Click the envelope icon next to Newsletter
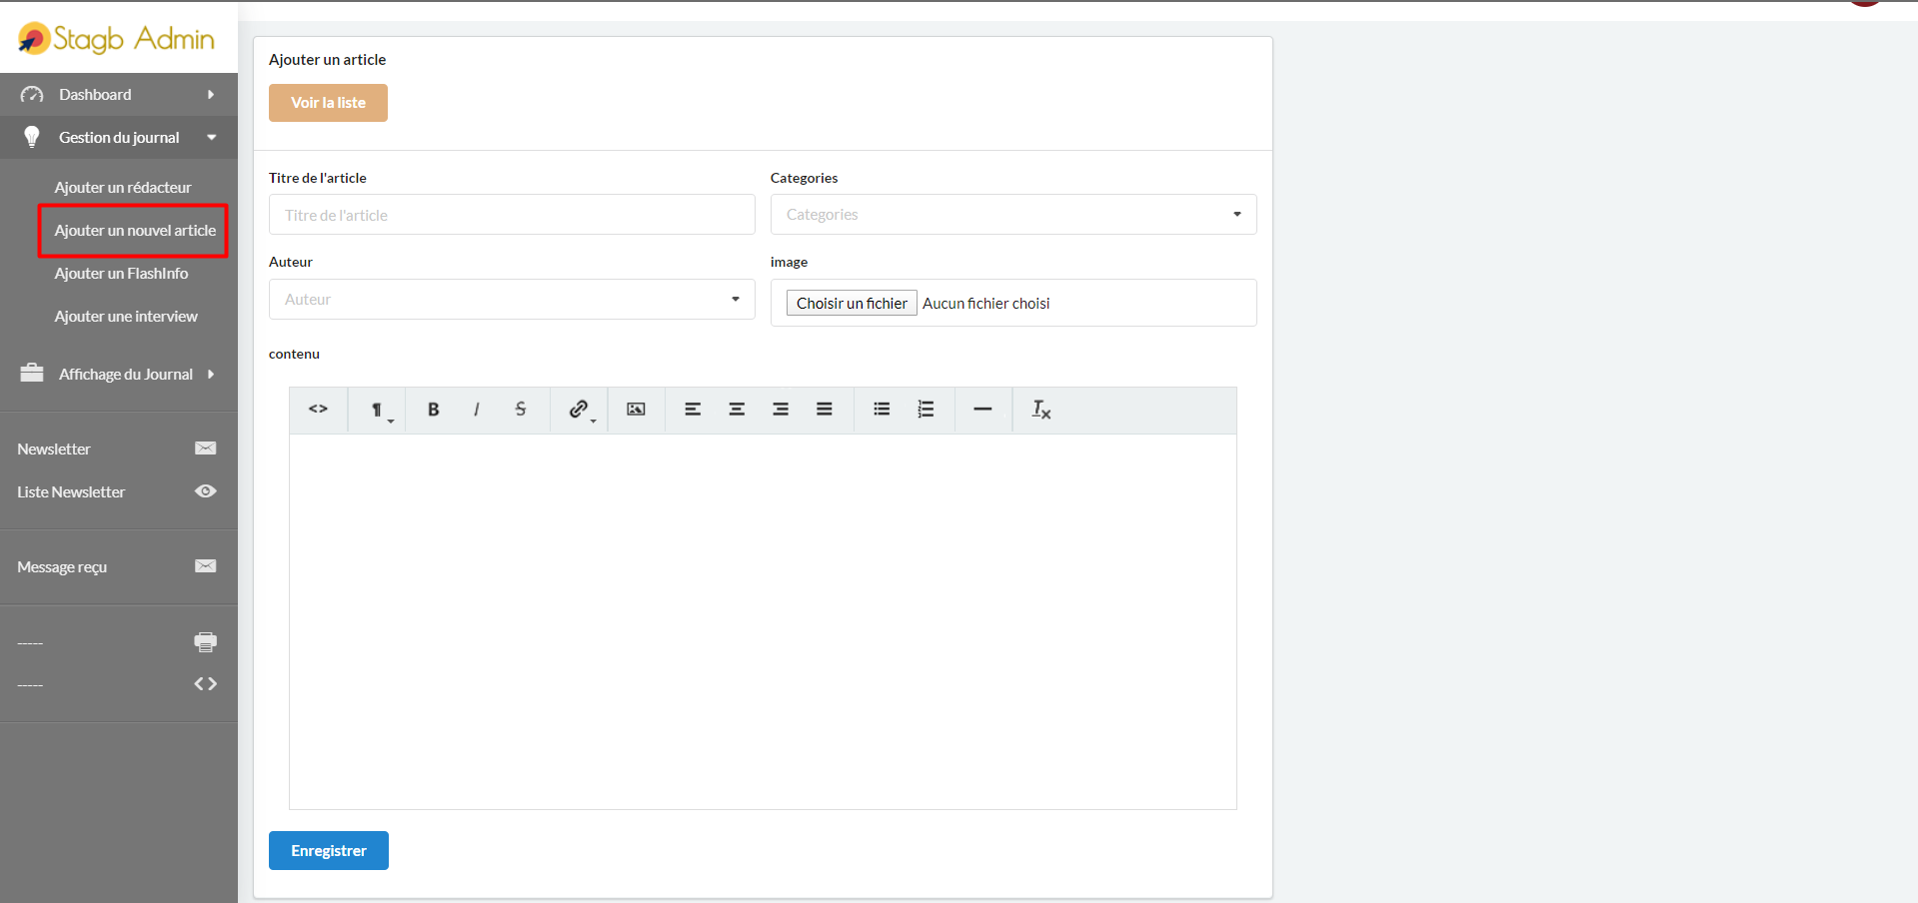This screenshot has width=1918, height=903. tap(206, 449)
